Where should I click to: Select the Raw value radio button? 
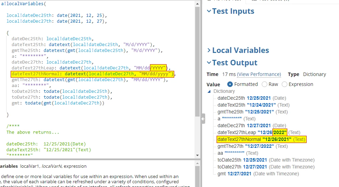click(x=265, y=84)
